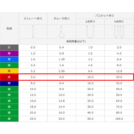Screen dimensions: 134x134
Task: Click the 2-point basket hitch diagram
Action: pos(90,32)
